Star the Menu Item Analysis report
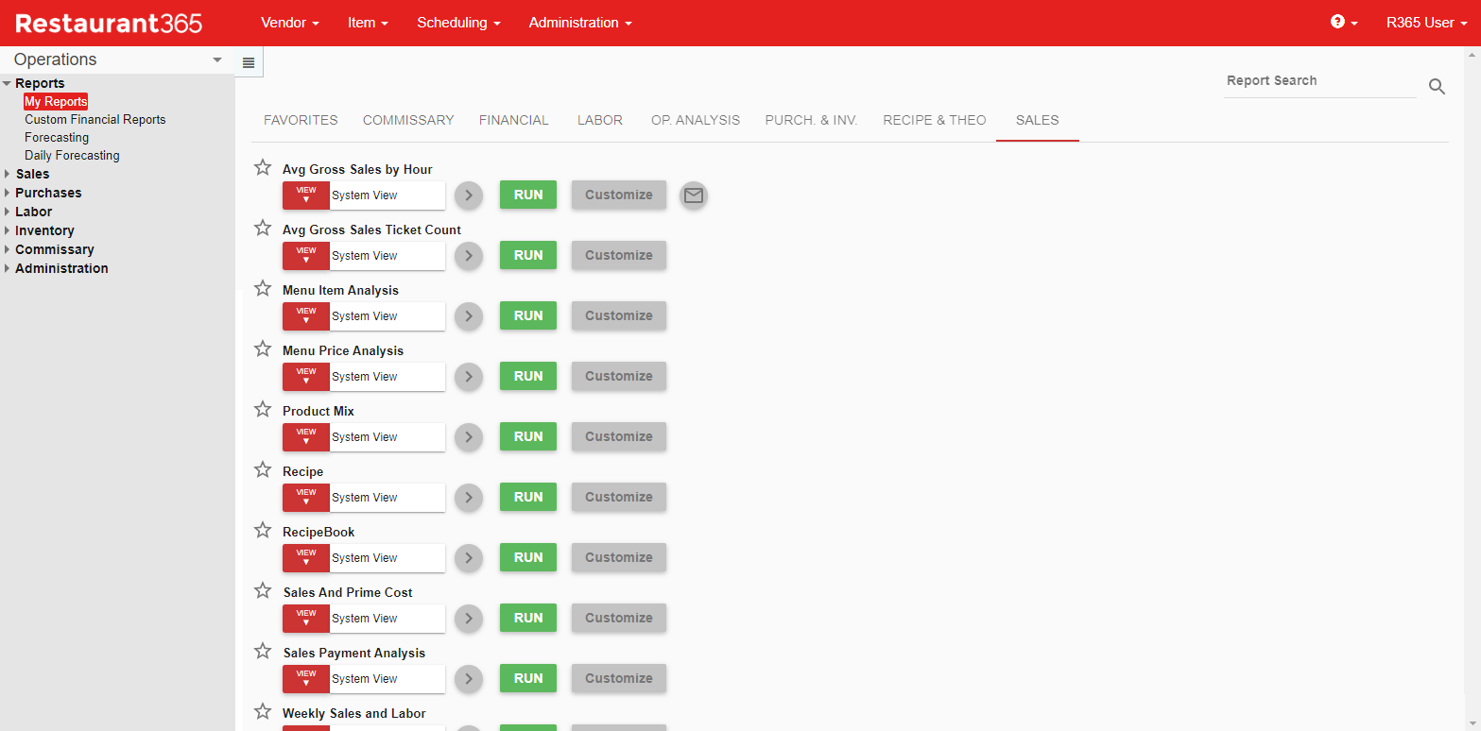 click(x=263, y=289)
